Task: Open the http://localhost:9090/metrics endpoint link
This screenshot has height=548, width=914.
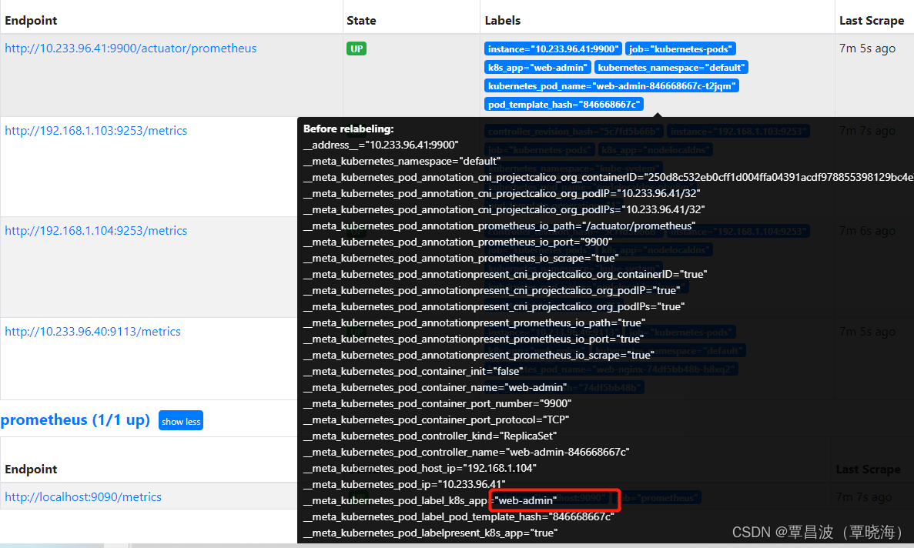Action: click(83, 497)
